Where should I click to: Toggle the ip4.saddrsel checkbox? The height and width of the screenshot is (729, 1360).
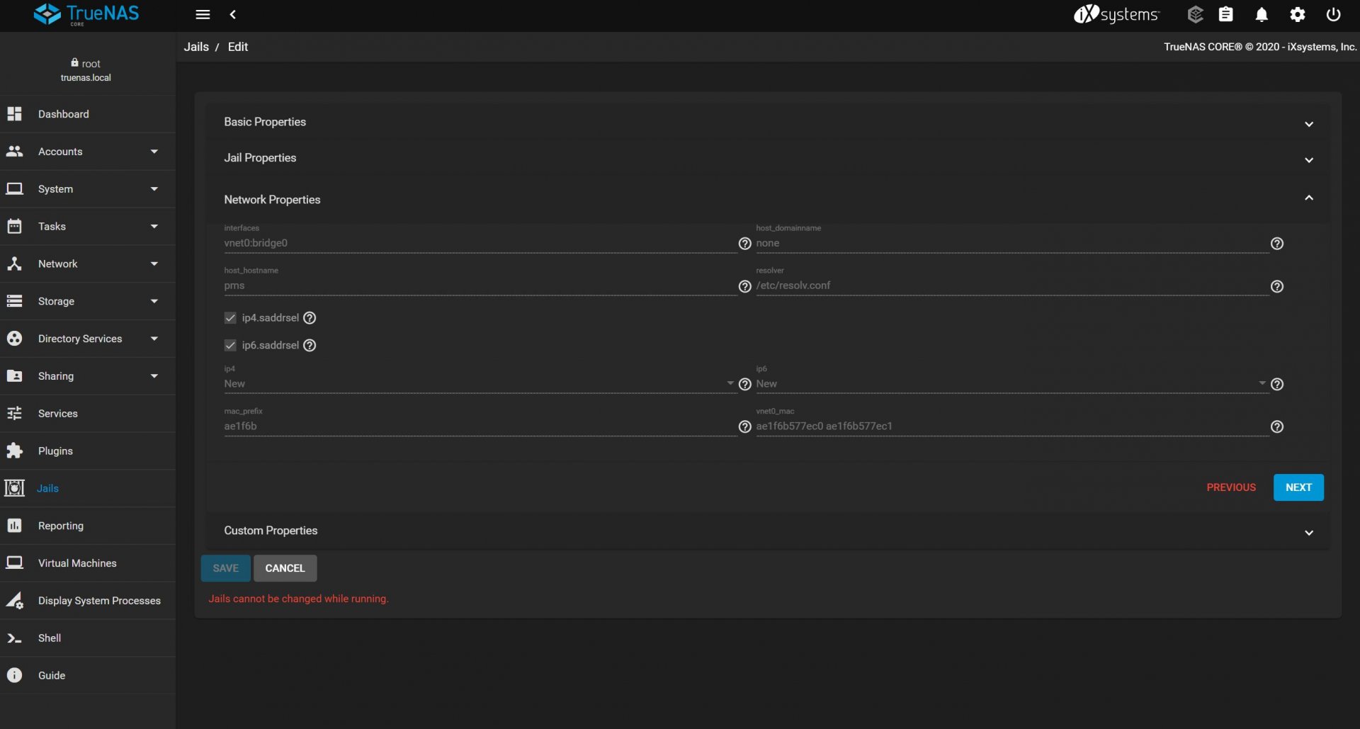point(230,318)
